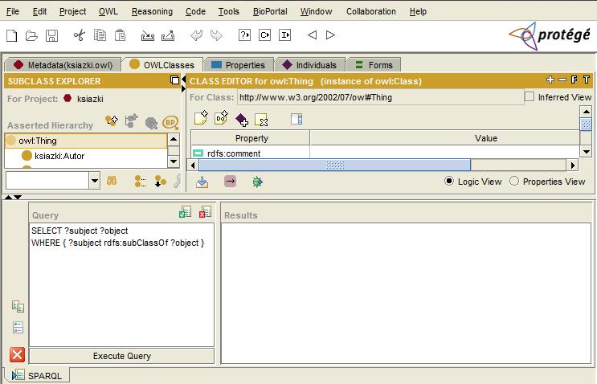Open the Collaboration menu
Screen dimensions: 597x384
[371, 11]
